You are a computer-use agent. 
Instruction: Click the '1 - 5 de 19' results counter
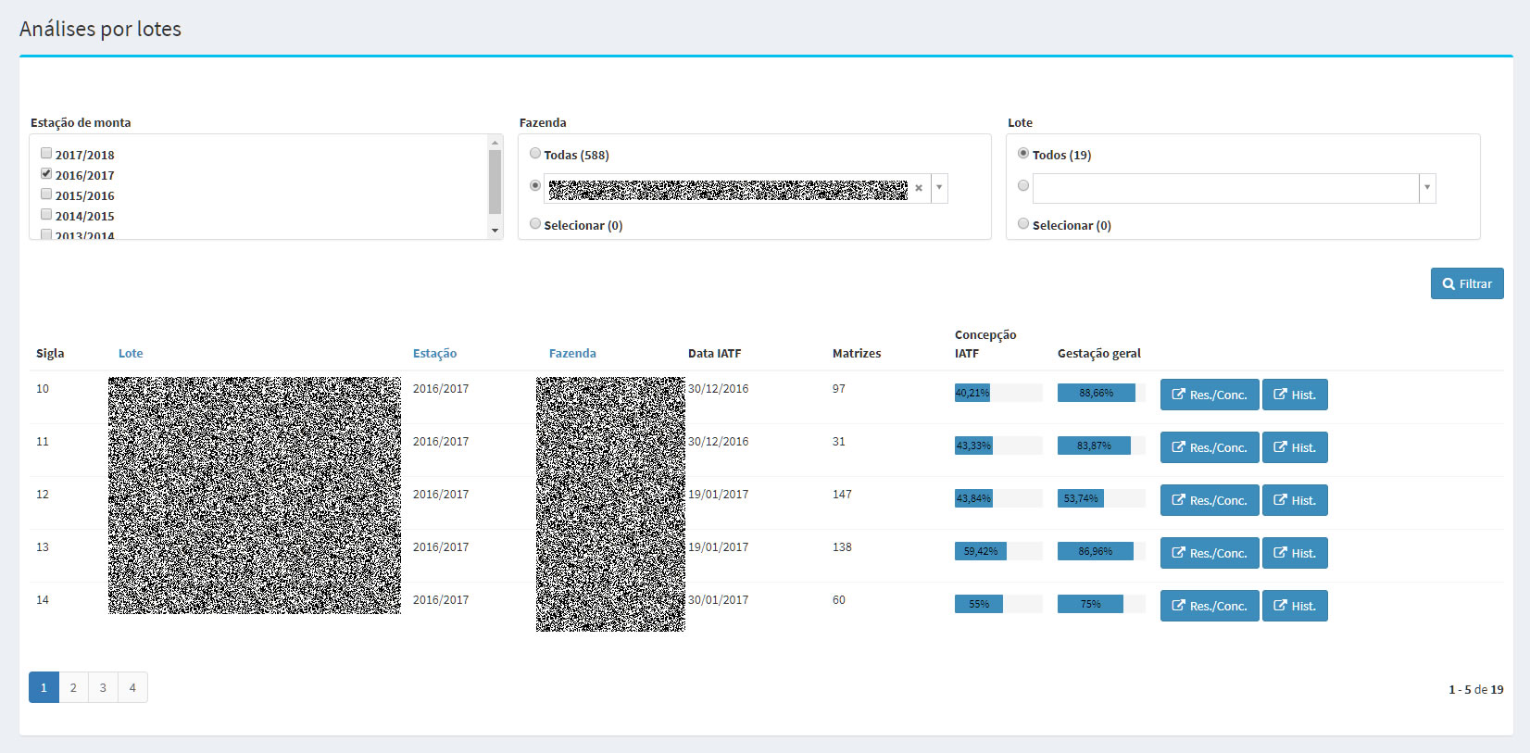1476,689
